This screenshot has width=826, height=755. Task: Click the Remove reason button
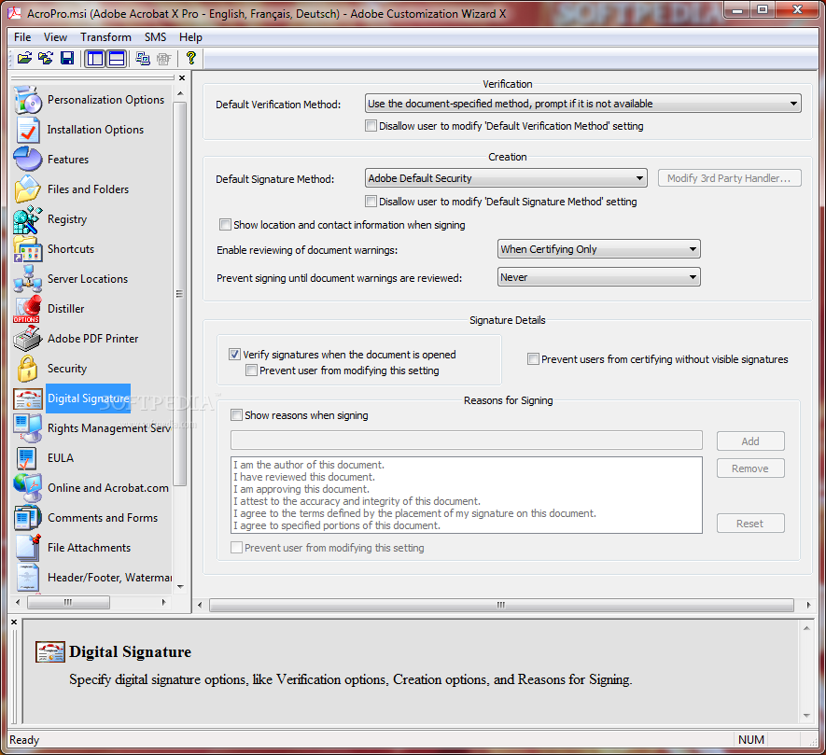750,468
